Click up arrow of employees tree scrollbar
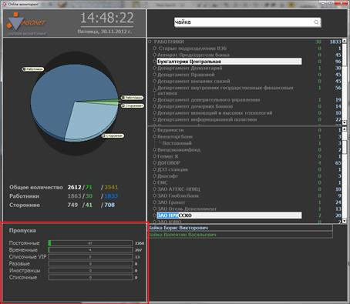This screenshot has height=304, width=350. [x=345, y=41]
